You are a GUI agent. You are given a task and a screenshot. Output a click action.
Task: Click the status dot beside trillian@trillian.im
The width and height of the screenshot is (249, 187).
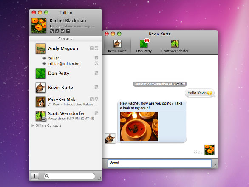click(44, 64)
